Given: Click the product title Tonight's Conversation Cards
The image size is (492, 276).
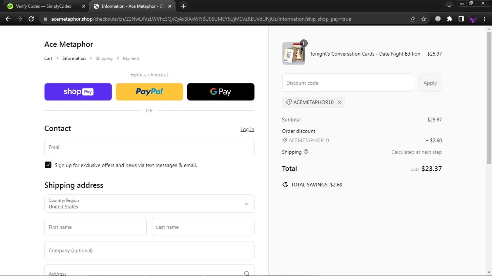Looking at the screenshot, I should pyautogui.click(x=365, y=54).
